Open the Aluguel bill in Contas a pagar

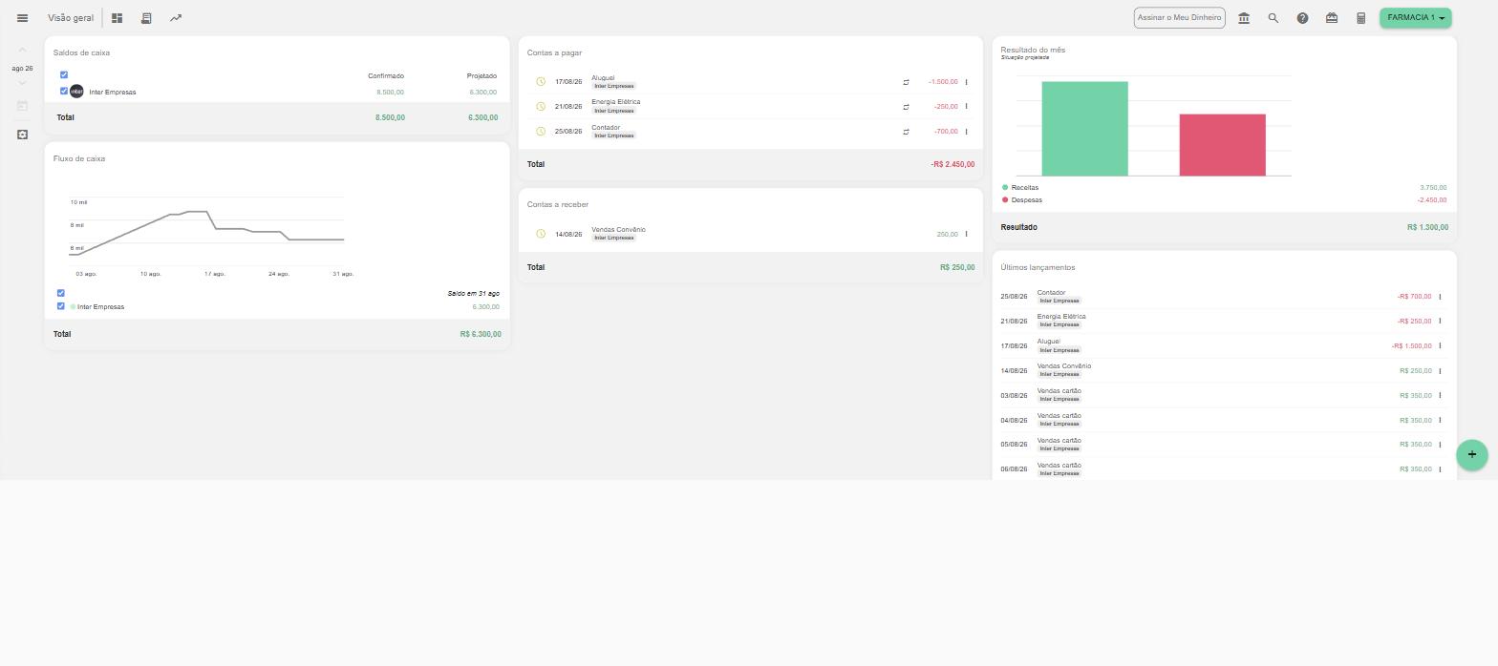click(x=750, y=82)
